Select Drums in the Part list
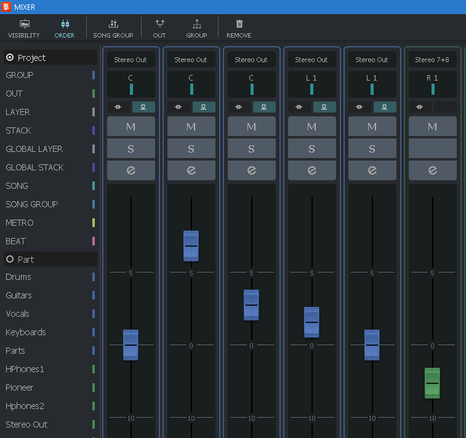Image resolution: width=466 pixels, height=438 pixels. tap(18, 277)
